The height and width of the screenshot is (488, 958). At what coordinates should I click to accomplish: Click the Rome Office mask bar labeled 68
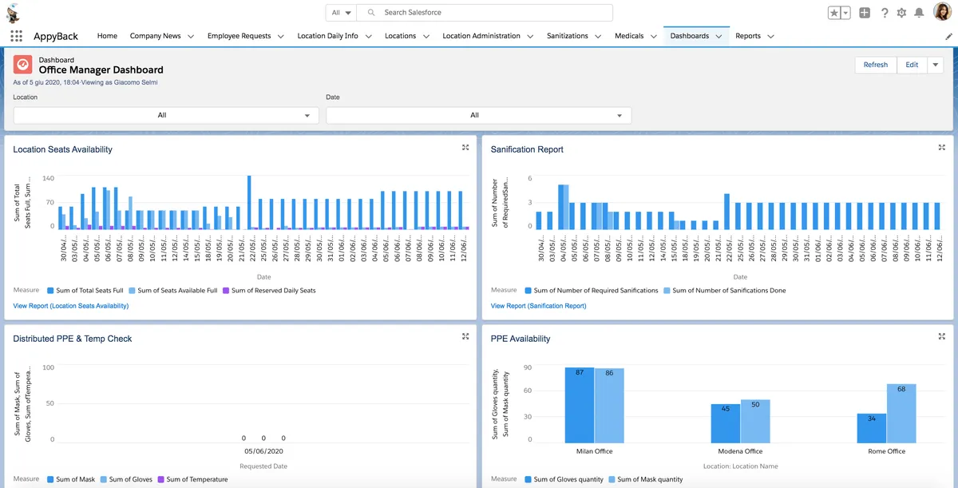(901, 414)
